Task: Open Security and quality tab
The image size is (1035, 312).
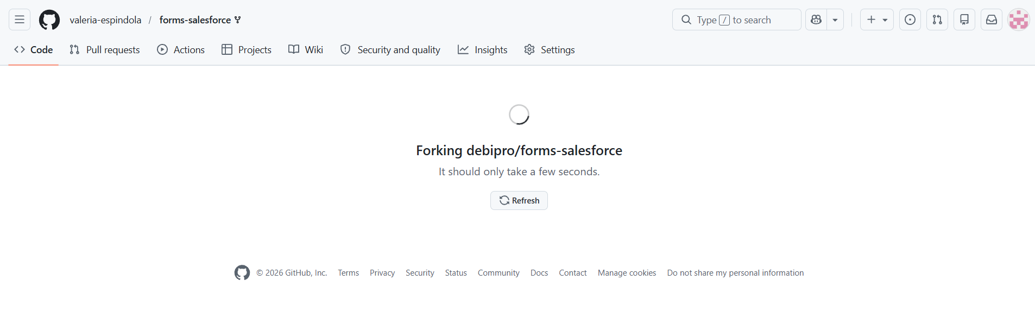Action: [390, 49]
